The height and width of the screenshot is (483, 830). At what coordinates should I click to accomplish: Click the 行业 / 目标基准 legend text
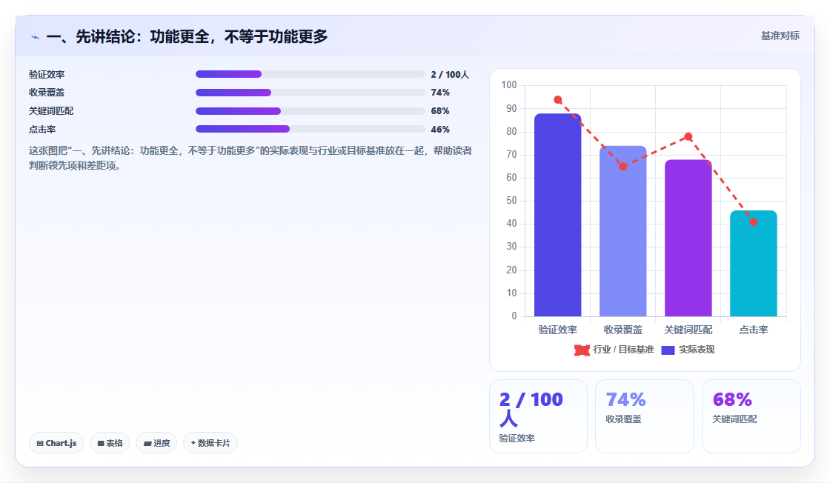click(x=623, y=350)
